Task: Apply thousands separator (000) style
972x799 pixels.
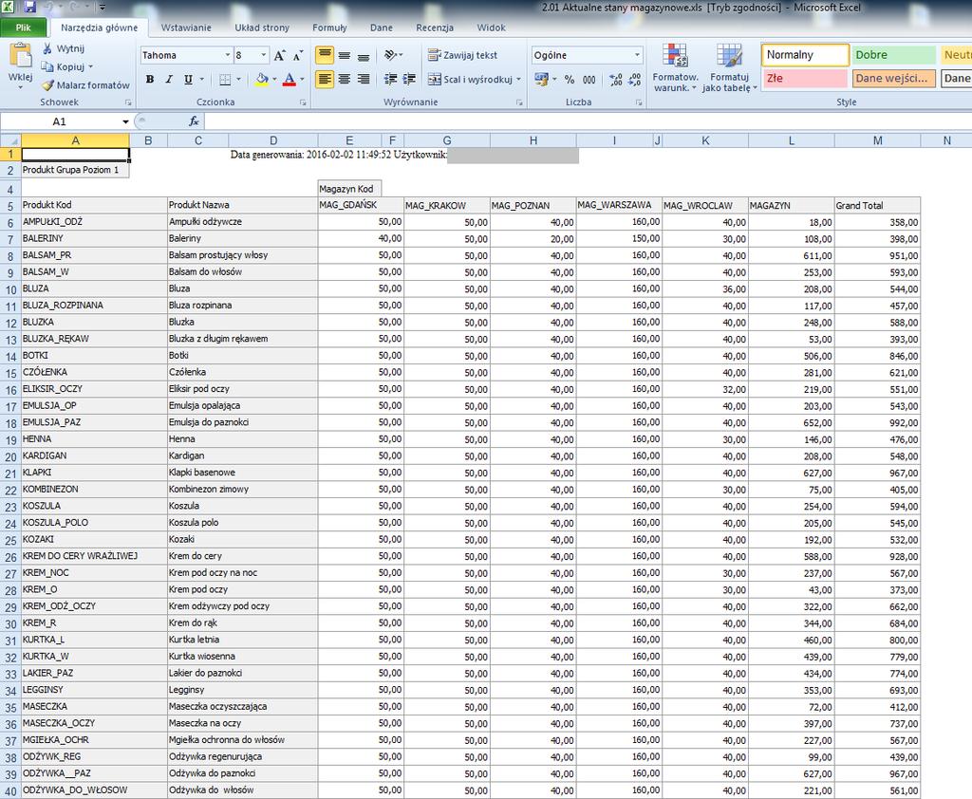Action: 589,80
